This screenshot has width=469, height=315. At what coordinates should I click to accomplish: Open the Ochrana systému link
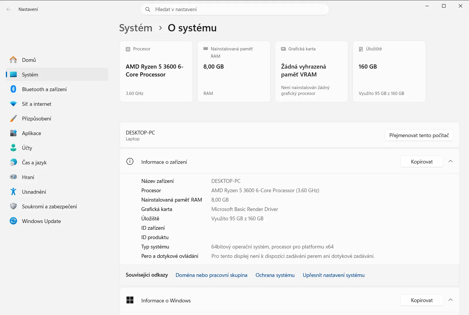click(275, 275)
